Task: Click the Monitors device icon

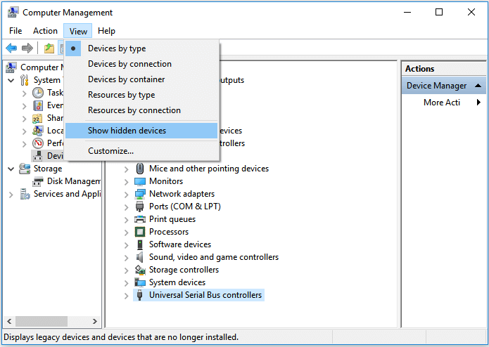Action: click(140, 181)
